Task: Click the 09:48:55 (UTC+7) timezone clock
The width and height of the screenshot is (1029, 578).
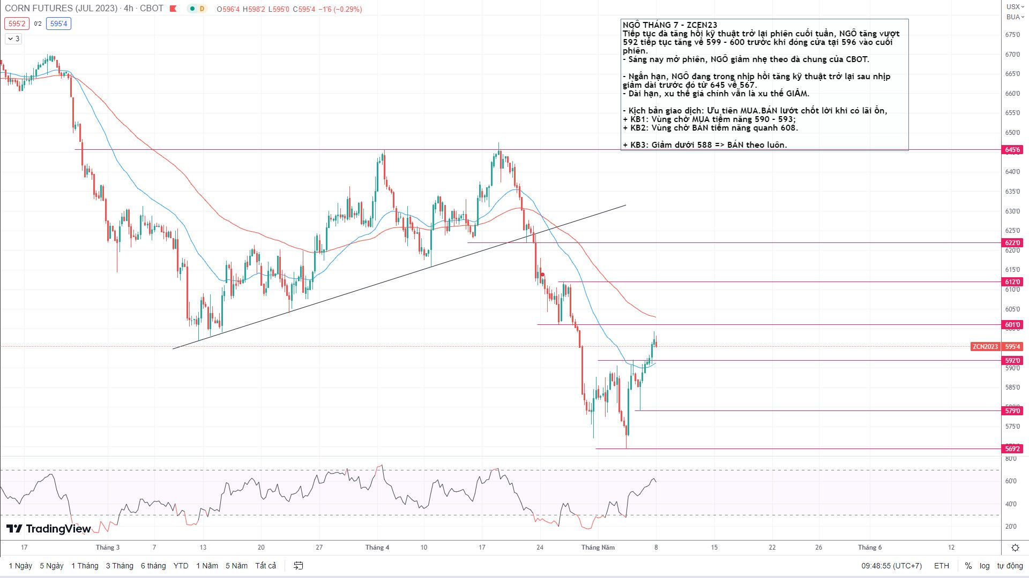Action: [x=891, y=566]
